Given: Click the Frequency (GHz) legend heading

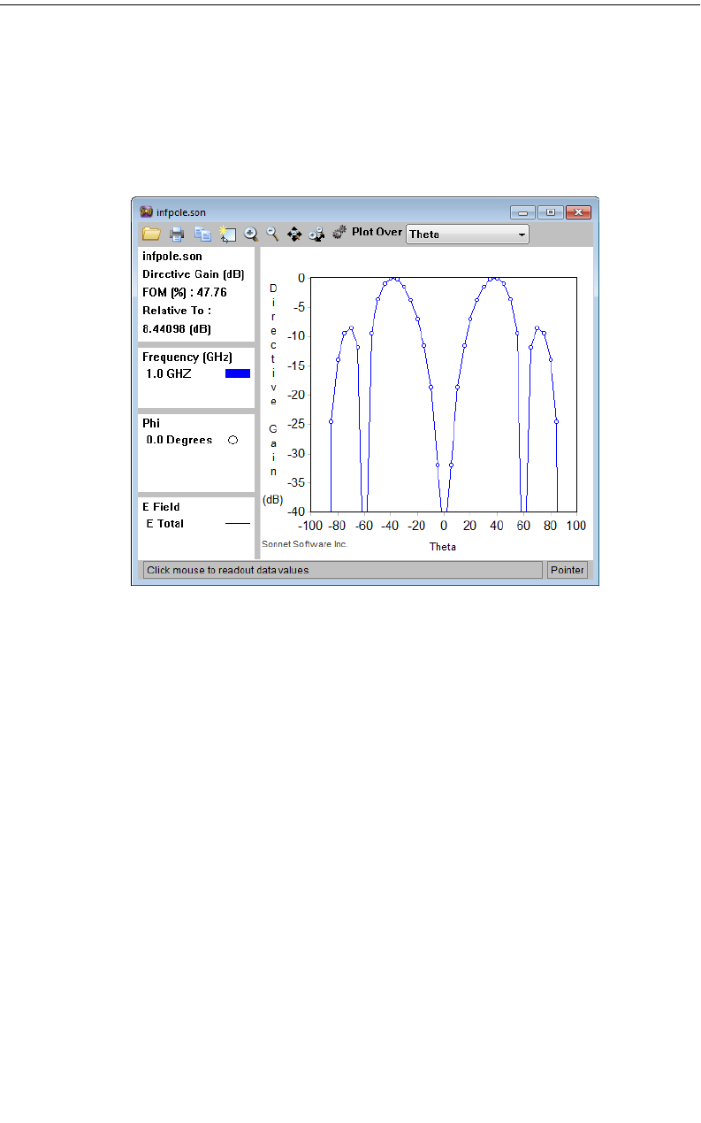Looking at the screenshot, I should 186,358.
